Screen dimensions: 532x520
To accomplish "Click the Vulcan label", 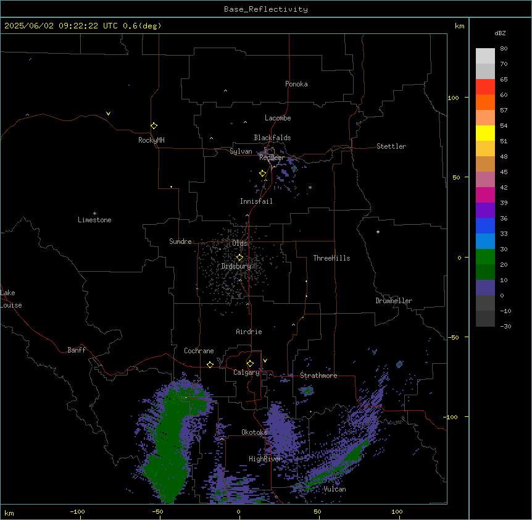I will point(335,489).
